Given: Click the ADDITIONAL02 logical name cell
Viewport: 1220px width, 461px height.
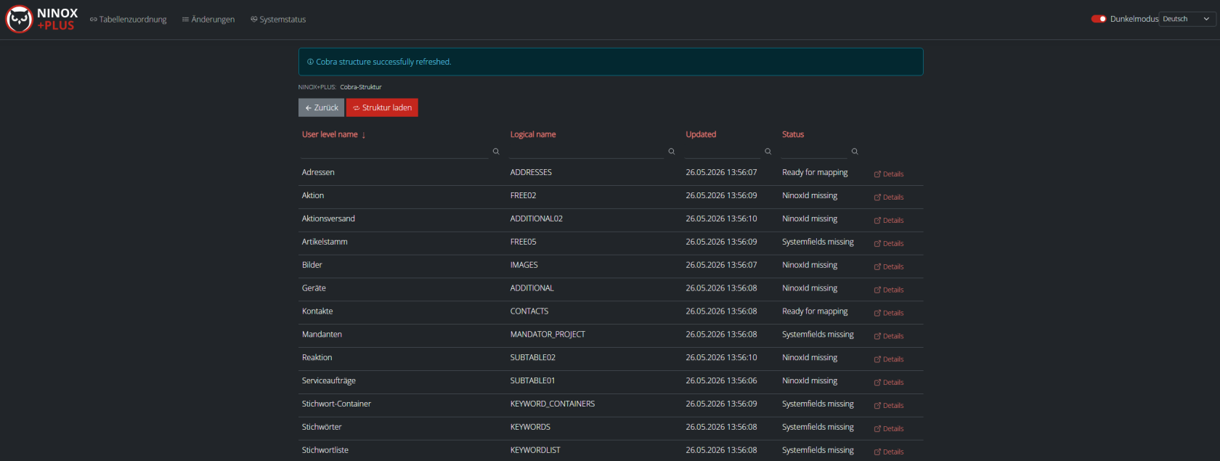Looking at the screenshot, I should pyautogui.click(x=537, y=219).
